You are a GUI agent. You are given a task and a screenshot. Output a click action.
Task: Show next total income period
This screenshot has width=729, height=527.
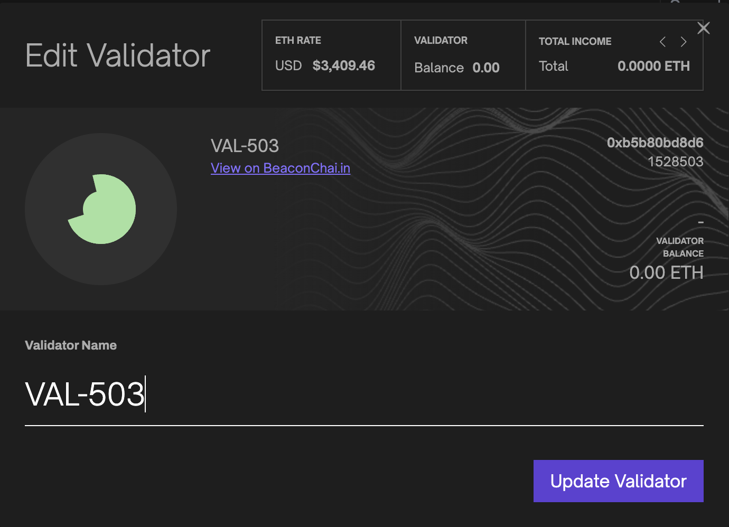[684, 42]
